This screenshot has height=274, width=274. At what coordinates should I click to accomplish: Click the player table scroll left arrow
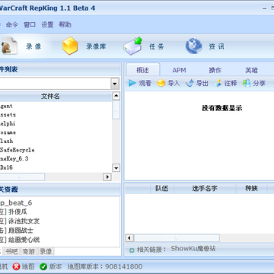click(x=129, y=238)
